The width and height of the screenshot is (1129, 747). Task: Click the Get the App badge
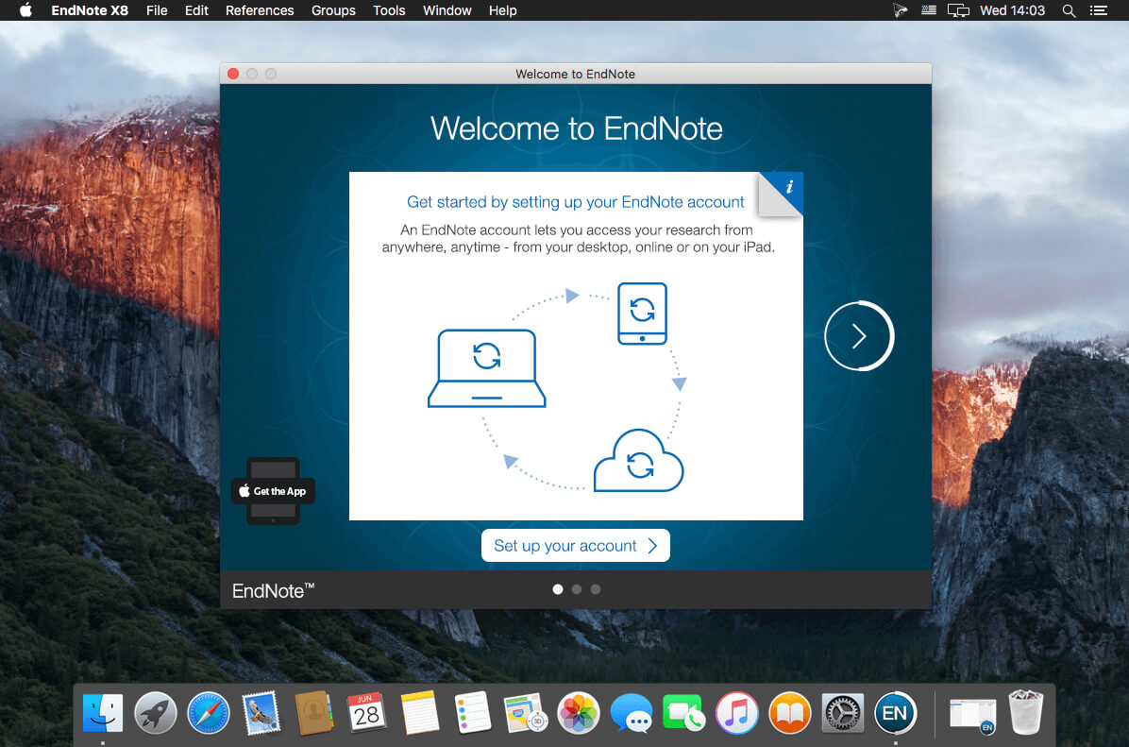(x=273, y=491)
